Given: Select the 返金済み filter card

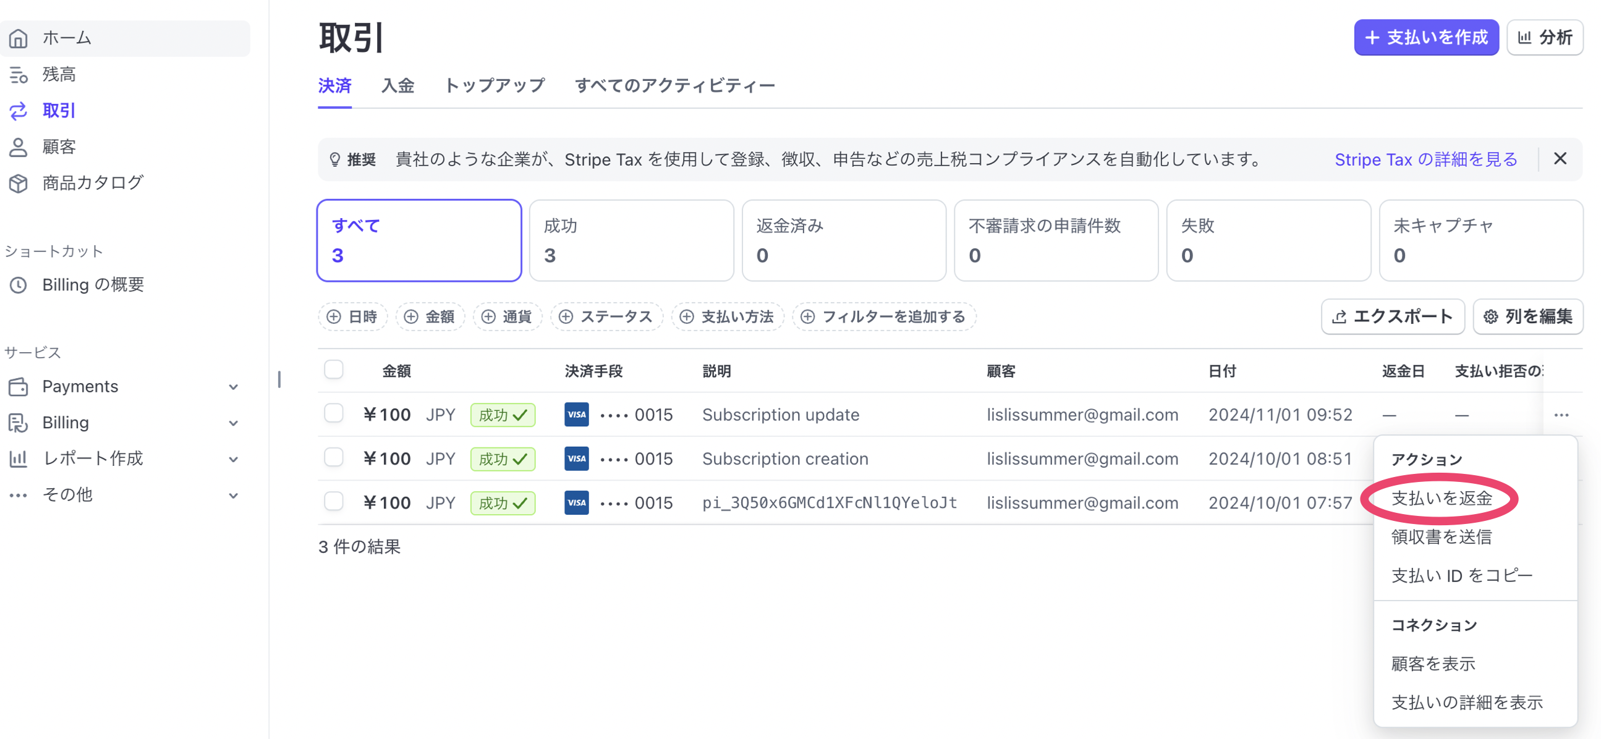Looking at the screenshot, I should pos(843,240).
